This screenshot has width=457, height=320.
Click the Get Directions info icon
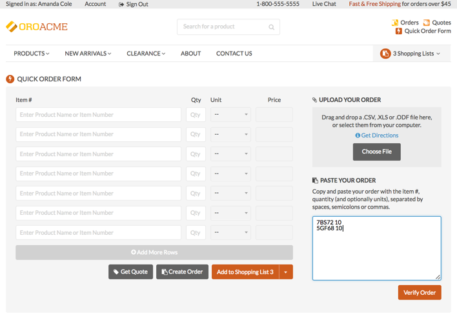[x=358, y=135]
